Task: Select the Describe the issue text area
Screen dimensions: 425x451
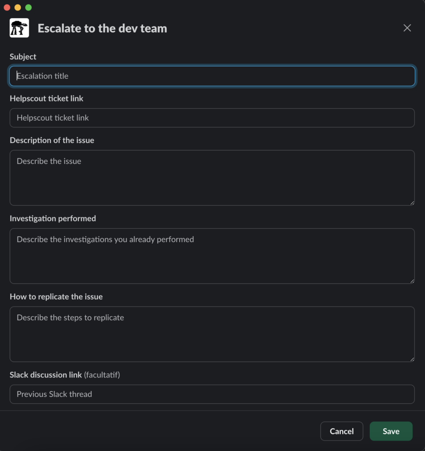Action: 212,178
